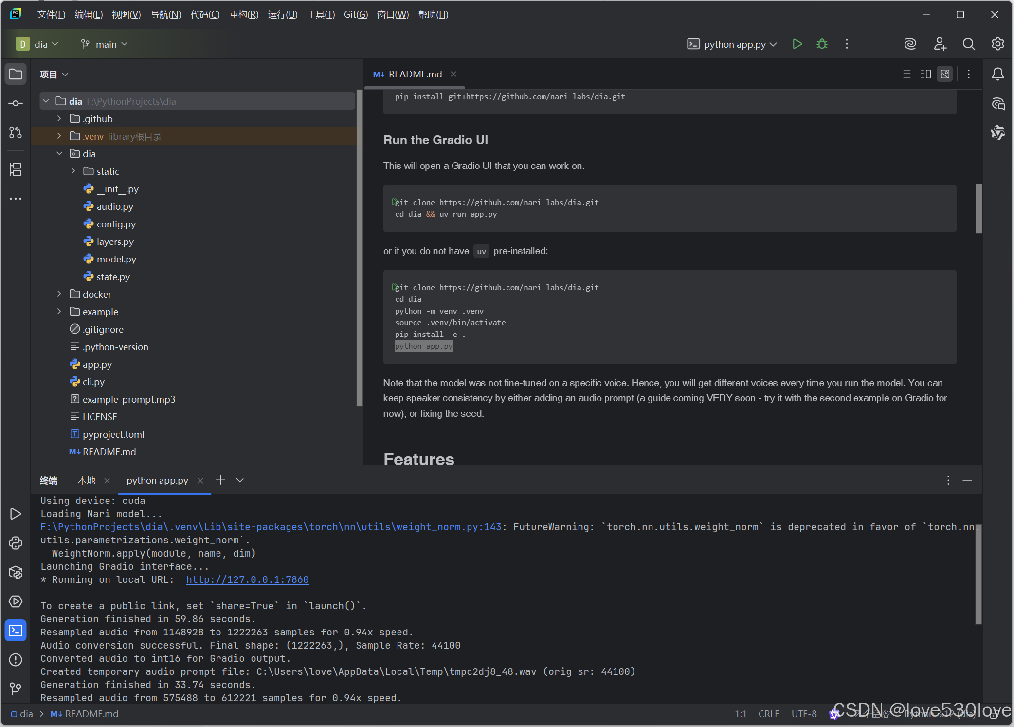The image size is (1014, 727).
Task: Open the Problems tool window
Action: coord(16,660)
